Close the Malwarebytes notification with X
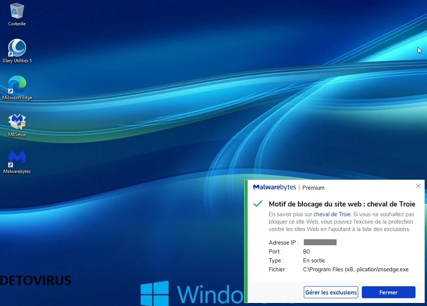 pos(418,186)
